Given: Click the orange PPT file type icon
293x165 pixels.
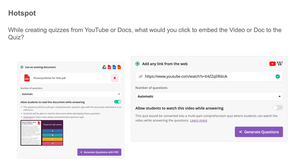Looking at the screenshot, I should (x=119, y=67).
